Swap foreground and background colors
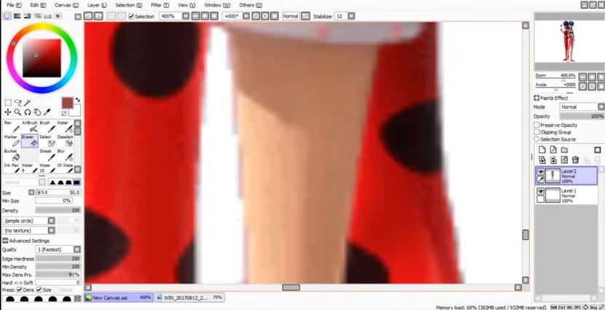The height and width of the screenshot is (310, 605). 77,100
